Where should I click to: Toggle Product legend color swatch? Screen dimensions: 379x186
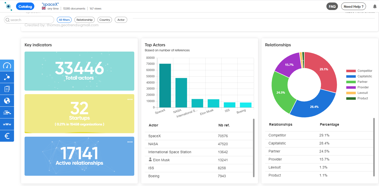[x=351, y=98]
